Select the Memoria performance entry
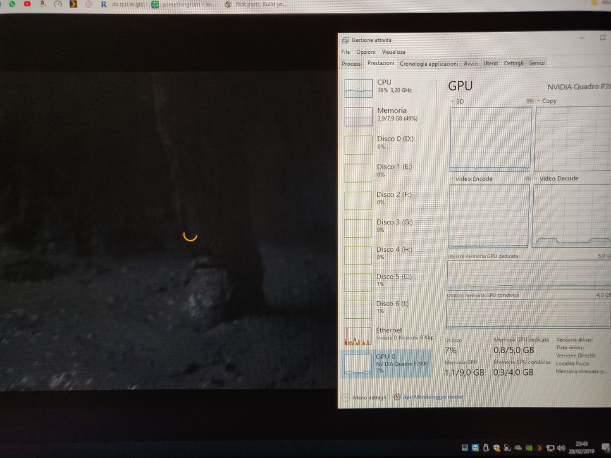This screenshot has height=458, width=611. pos(388,116)
